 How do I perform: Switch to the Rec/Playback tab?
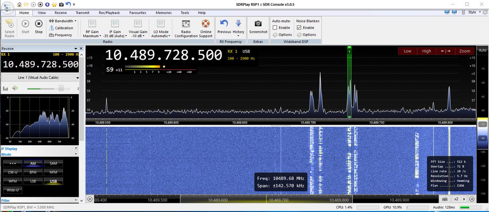109,13
